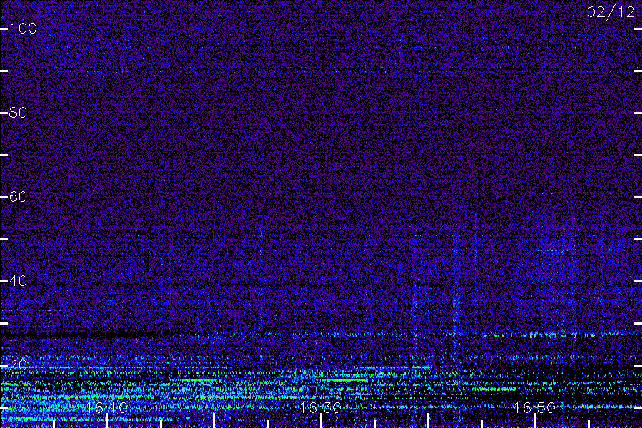Click the 16:30 time axis label
The width and height of the screenshot is (642, 428).
(x=320, y=407)
